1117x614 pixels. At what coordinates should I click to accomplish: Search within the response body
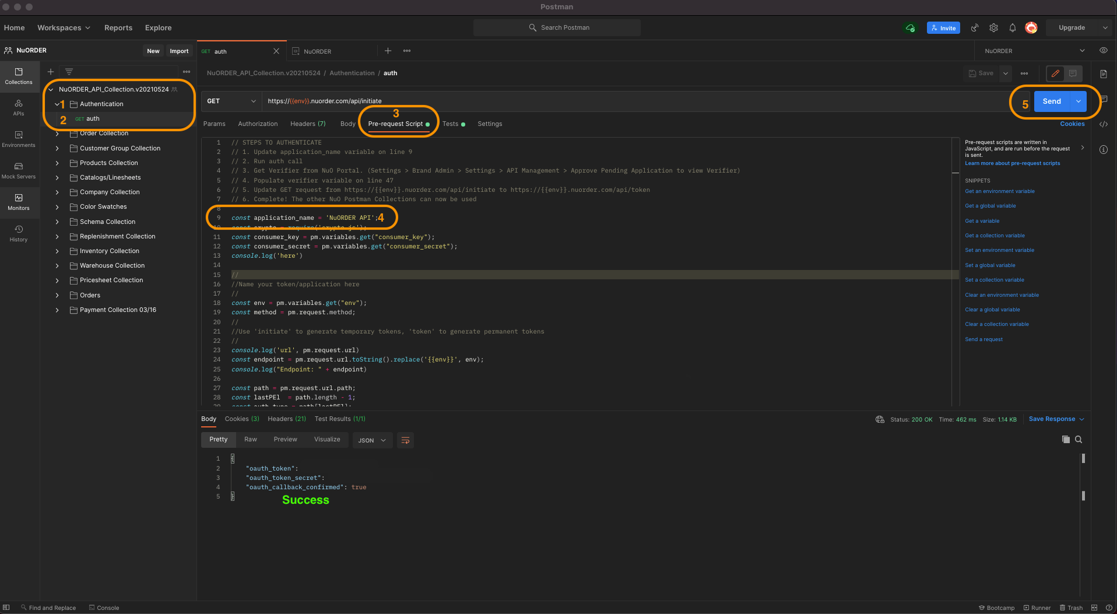1079,440
